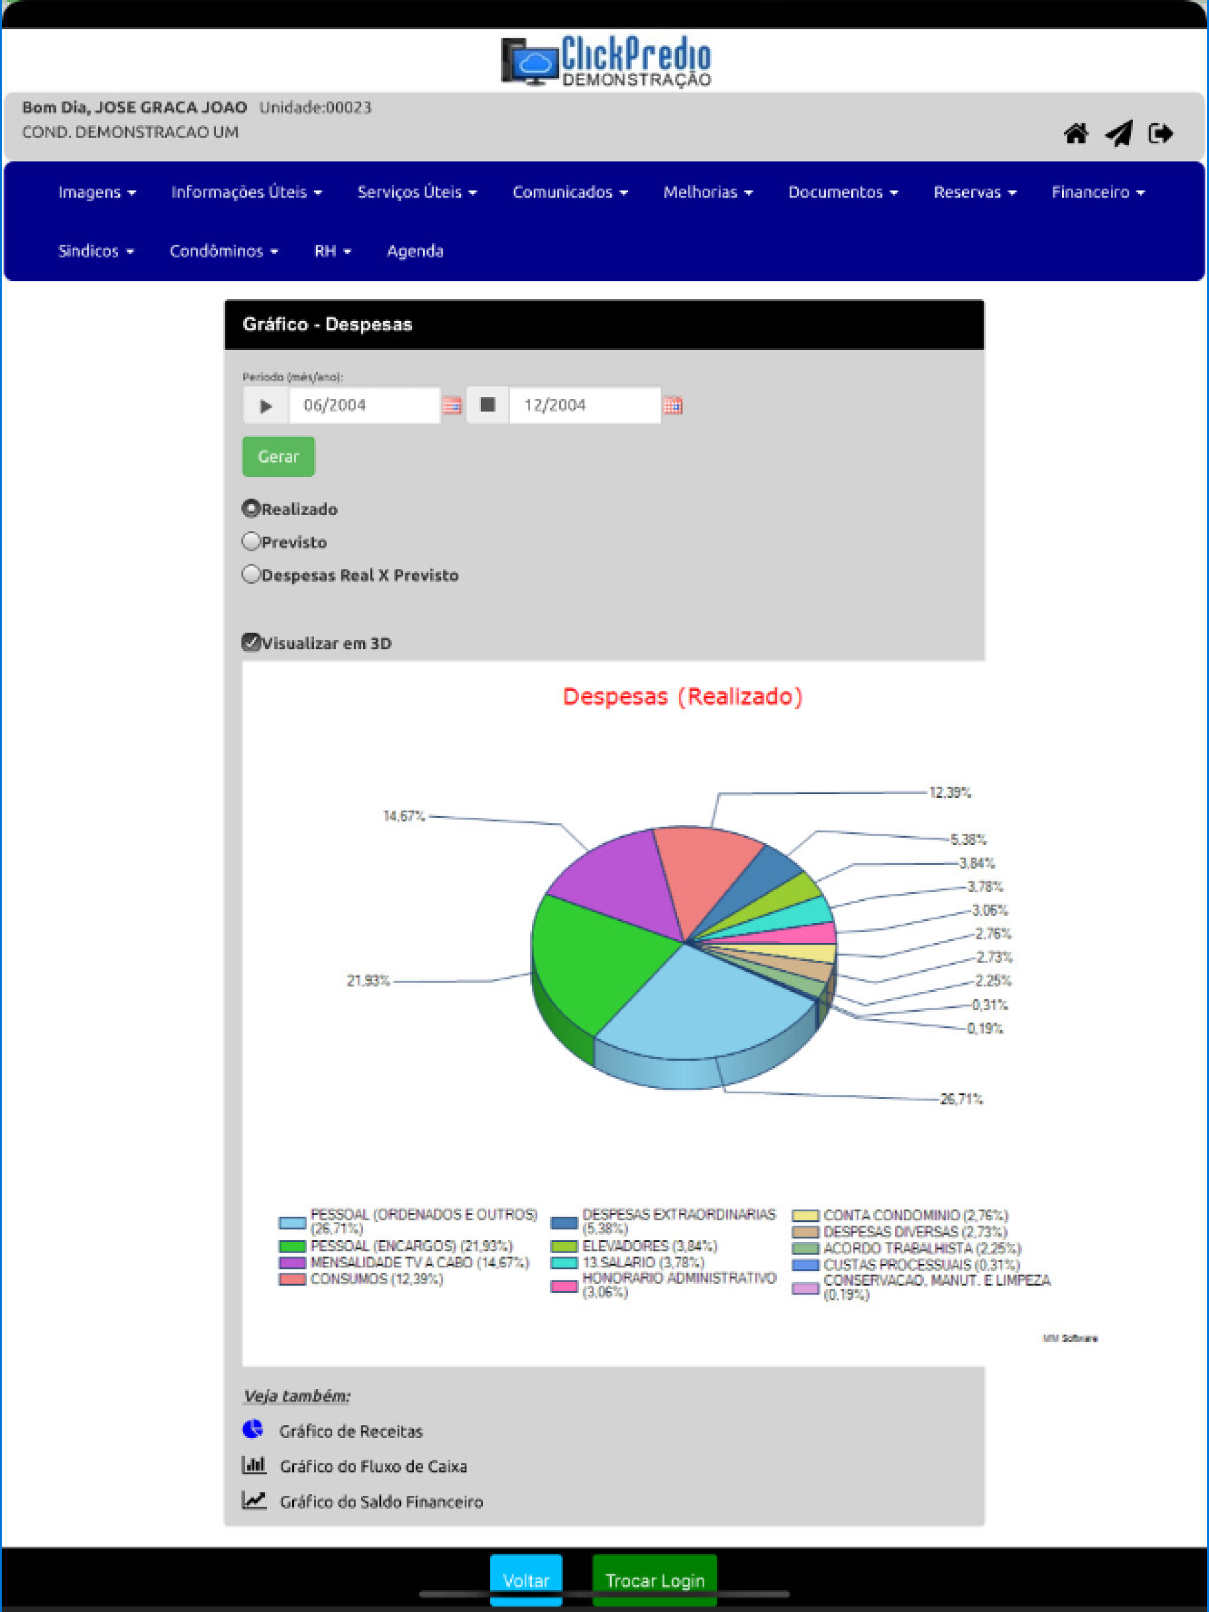1209x1612 pixels.
Task: Click the chart title Despesas (Realizado)
Action: (x=682, y=697)
